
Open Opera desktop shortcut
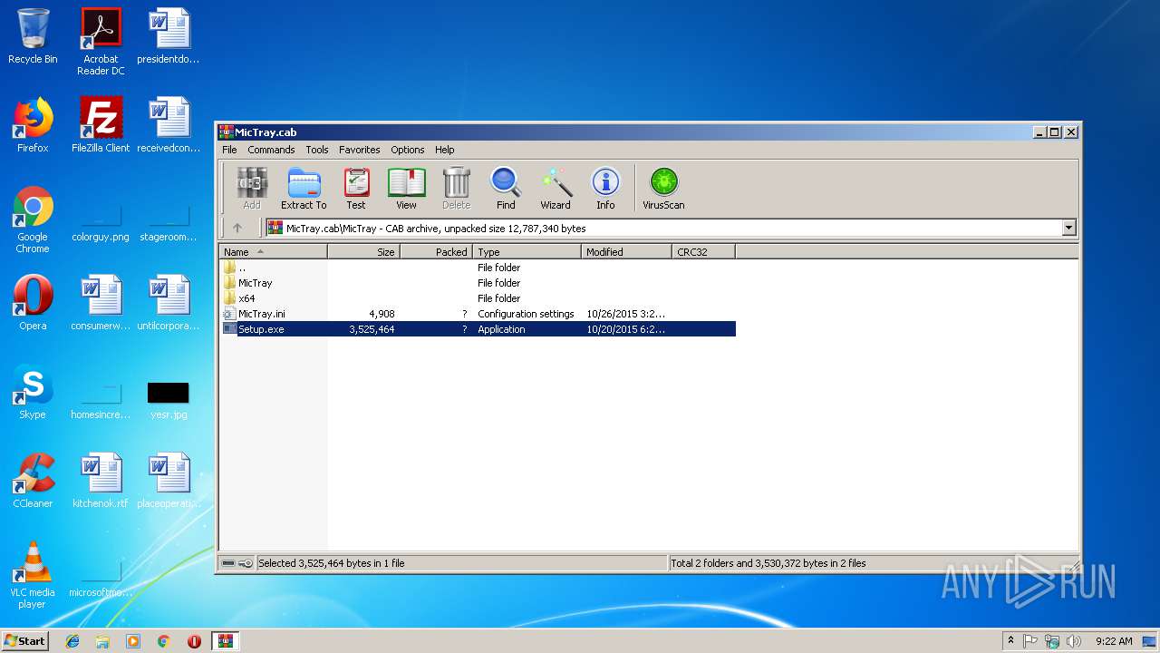click(x=33, y=303)
